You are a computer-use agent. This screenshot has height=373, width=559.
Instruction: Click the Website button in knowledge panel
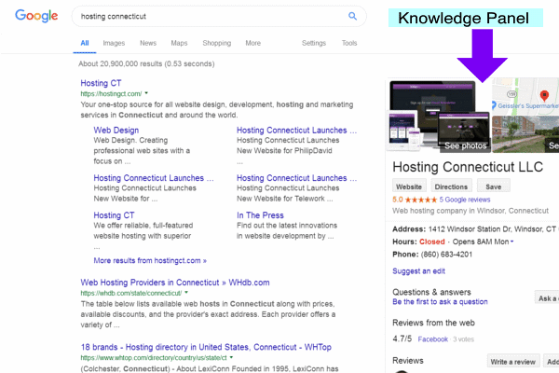click(x=409, y=186)
